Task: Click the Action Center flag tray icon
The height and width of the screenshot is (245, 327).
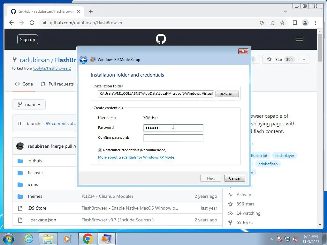Action: tap(279, 239)
